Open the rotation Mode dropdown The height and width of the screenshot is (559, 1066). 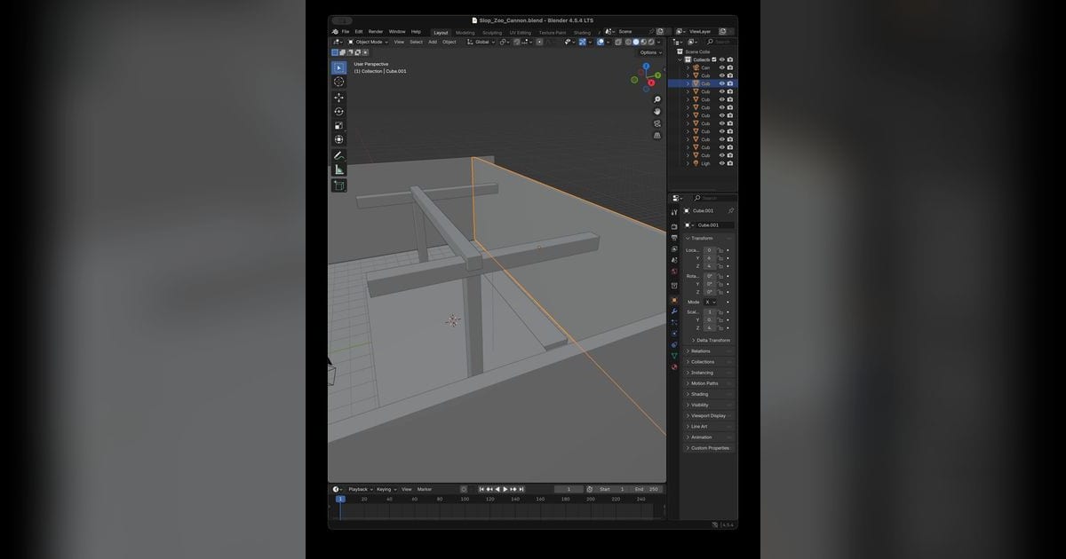pos(710,302)
